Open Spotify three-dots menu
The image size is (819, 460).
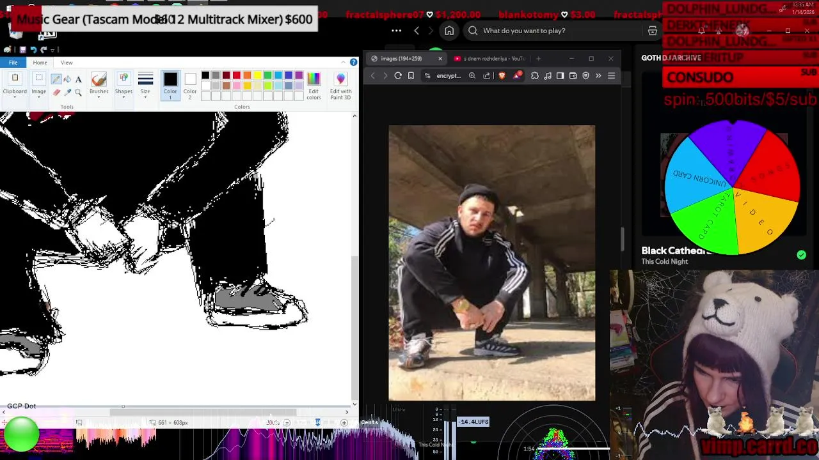point(397,31)
